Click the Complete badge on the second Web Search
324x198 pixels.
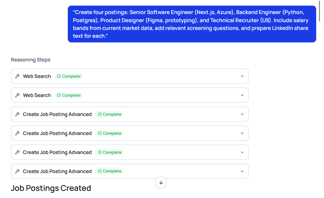point(69,95)
